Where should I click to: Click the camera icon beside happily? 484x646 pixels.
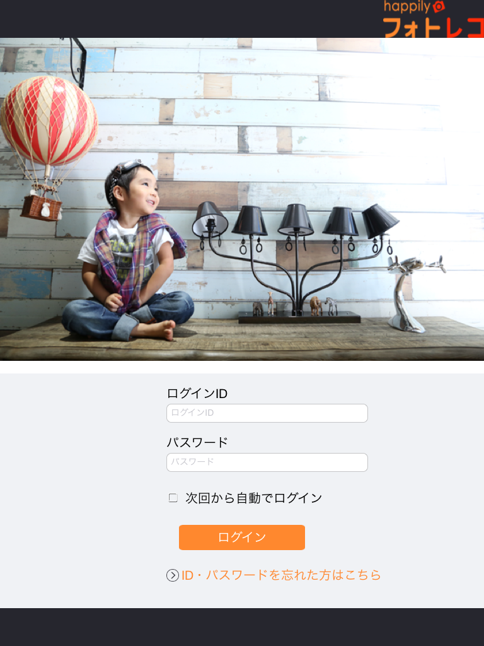439,6
